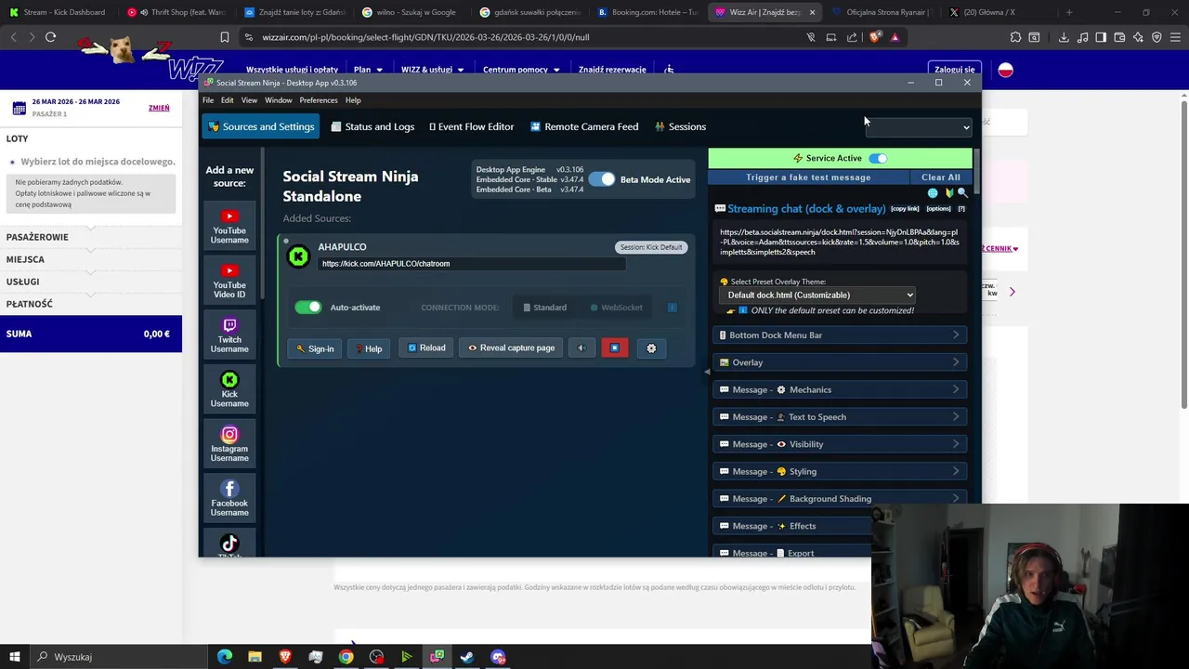Click Trigger a fake test message
This screenshot has width=1189, height=669.
(x=808, y=177)
